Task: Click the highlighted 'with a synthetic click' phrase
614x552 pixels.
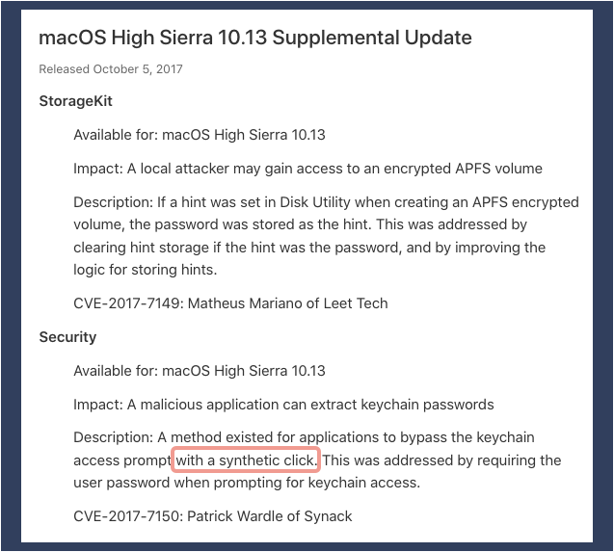Action: 247,460
